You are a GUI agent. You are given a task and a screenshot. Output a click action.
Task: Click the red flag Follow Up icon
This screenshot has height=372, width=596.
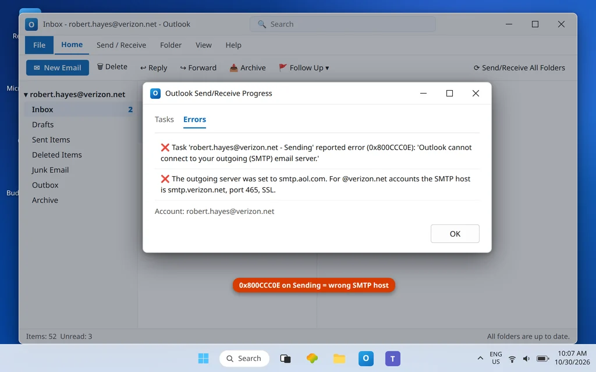coord(282,67)
